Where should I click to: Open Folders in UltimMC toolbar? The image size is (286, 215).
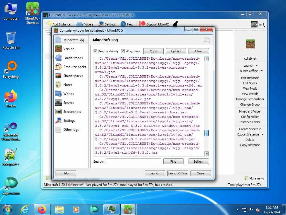(85, 24)
